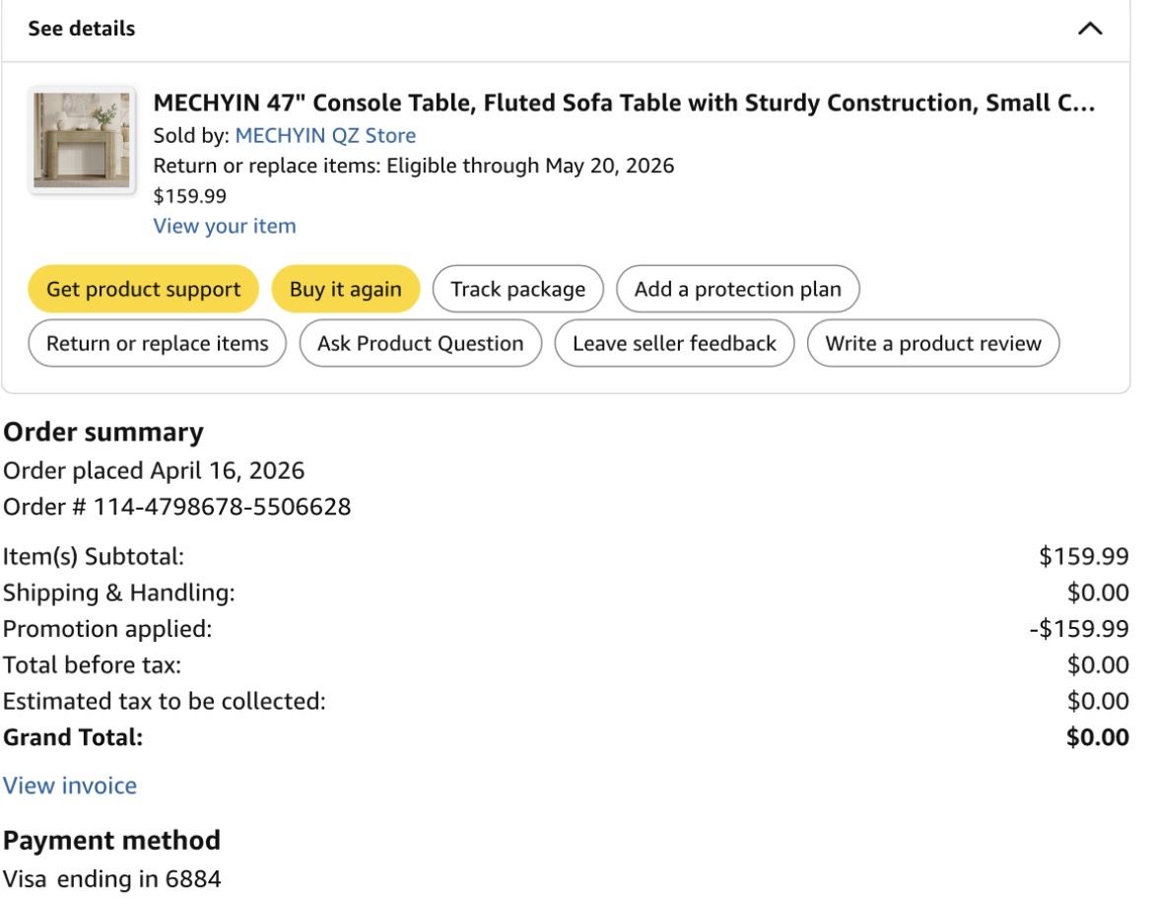Click the yellow Buy it again button
The height and width of the screenshot is (898, 1153).
click(346, 290)
